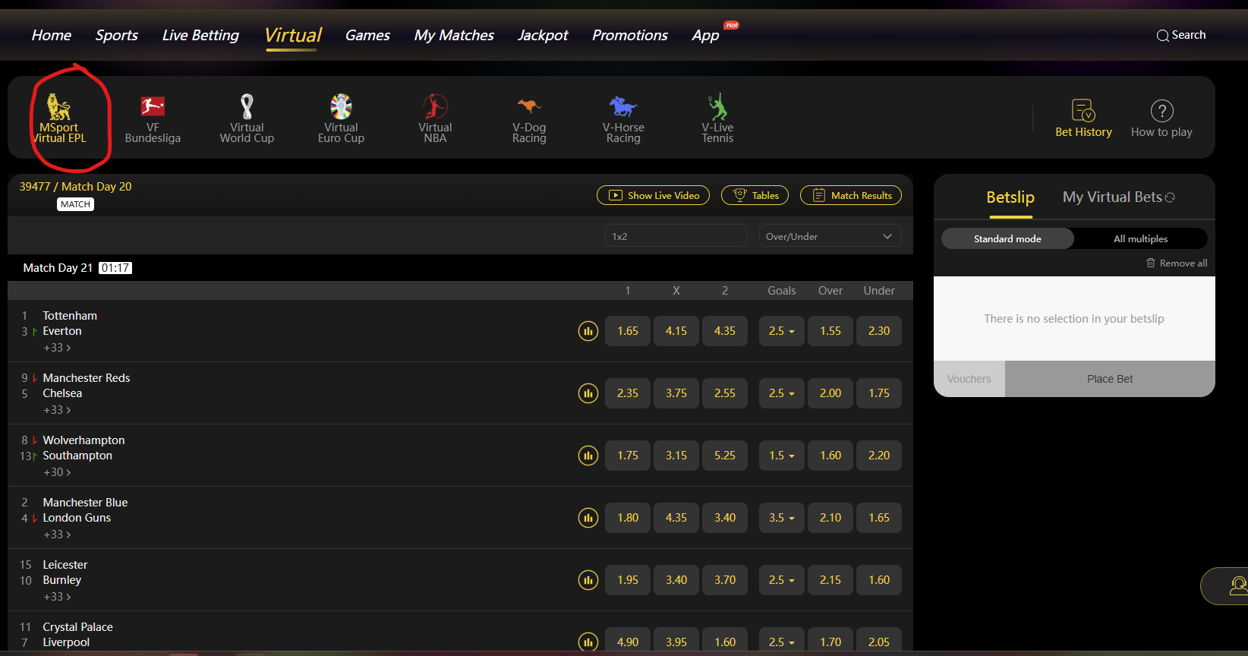The image size is (1248, 656).
Task: Open Virtual Euro Cup competition
Action: click(341, 108)
